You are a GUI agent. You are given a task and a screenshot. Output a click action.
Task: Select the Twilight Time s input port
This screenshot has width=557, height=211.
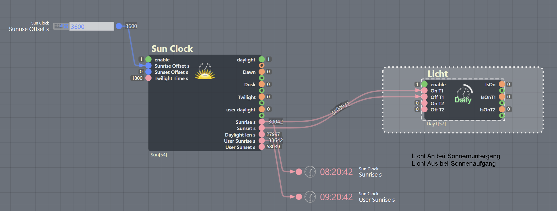click(x=148, y=78)
